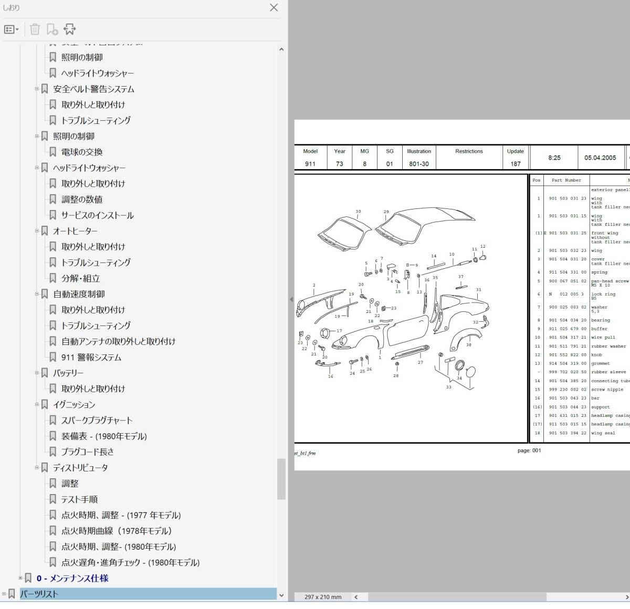Click horizontal scroll right arrow of document
The width and height of the screenshot is (630, 609).
click(x=626, y=597)
